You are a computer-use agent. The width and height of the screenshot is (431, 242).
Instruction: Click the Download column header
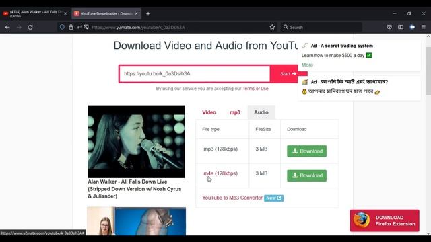coord(296,129)
